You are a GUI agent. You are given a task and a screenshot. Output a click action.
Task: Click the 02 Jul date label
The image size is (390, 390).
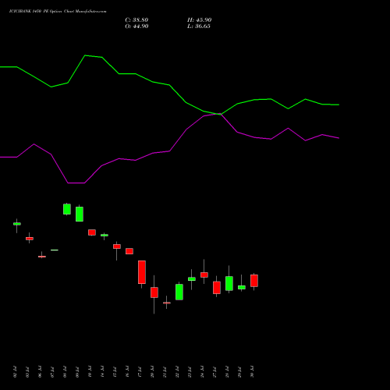15,372
